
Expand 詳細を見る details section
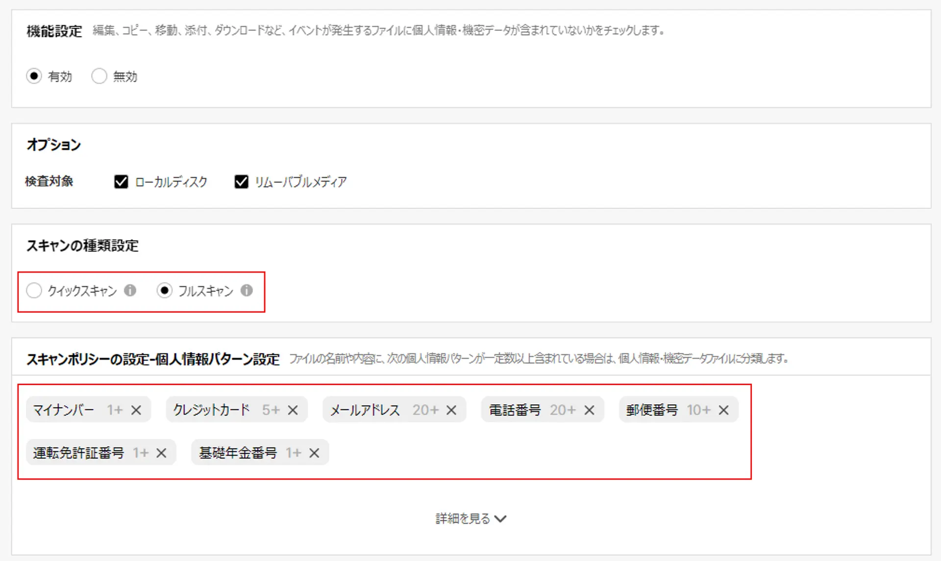pos(463,518)
